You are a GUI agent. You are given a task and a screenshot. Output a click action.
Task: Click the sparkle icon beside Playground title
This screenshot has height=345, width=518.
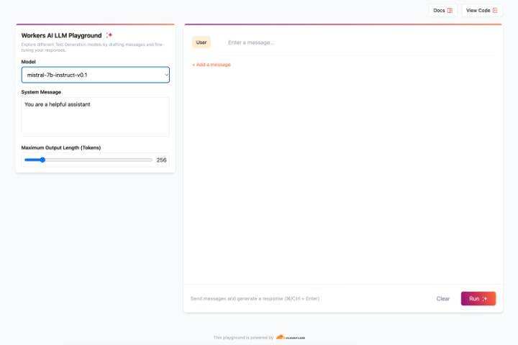(x=109, y=35)
